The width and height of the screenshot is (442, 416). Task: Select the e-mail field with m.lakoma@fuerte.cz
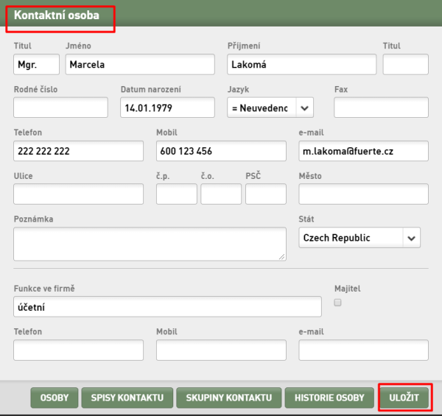pyautogui.click(x=364, y=151)
